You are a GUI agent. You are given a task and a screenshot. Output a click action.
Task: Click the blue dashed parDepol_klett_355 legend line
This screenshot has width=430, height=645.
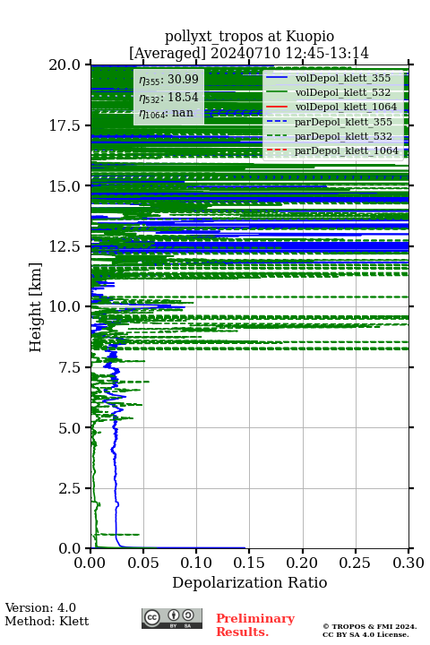(x=277, y=121)
